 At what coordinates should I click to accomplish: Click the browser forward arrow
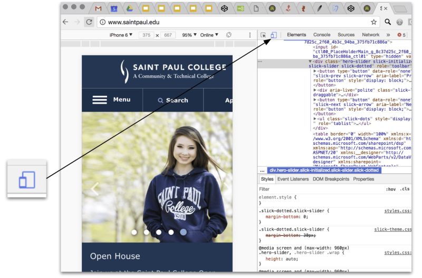click(x=78, y=22)
